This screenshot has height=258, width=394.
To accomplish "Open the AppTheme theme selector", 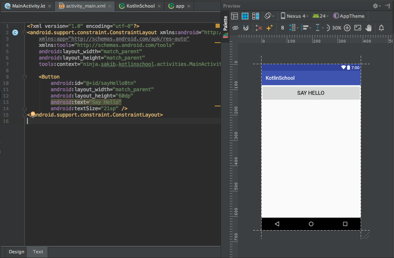I will tap(349, 16).
